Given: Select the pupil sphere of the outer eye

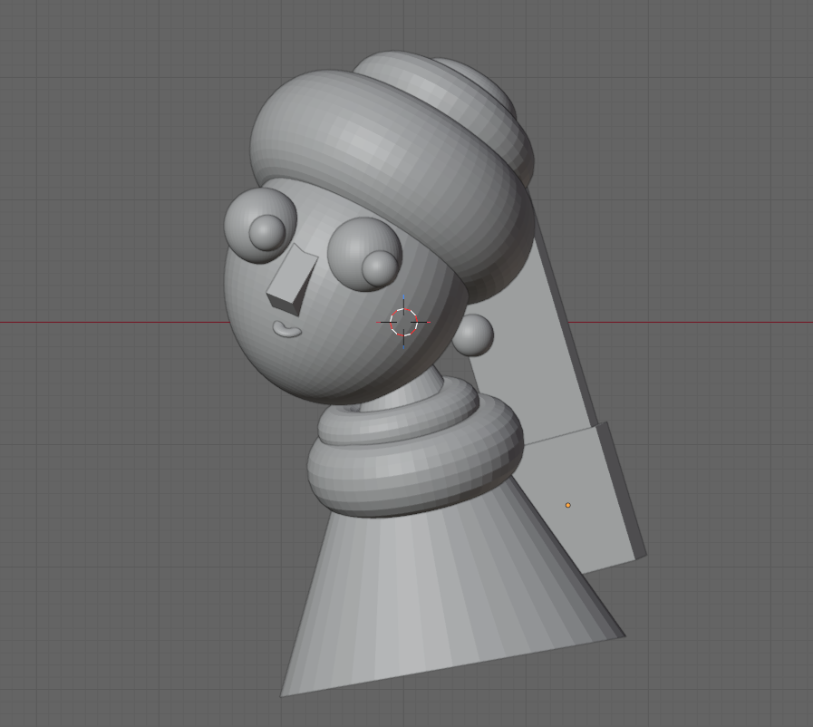Looking at the screenshot, I should [267, 233].
